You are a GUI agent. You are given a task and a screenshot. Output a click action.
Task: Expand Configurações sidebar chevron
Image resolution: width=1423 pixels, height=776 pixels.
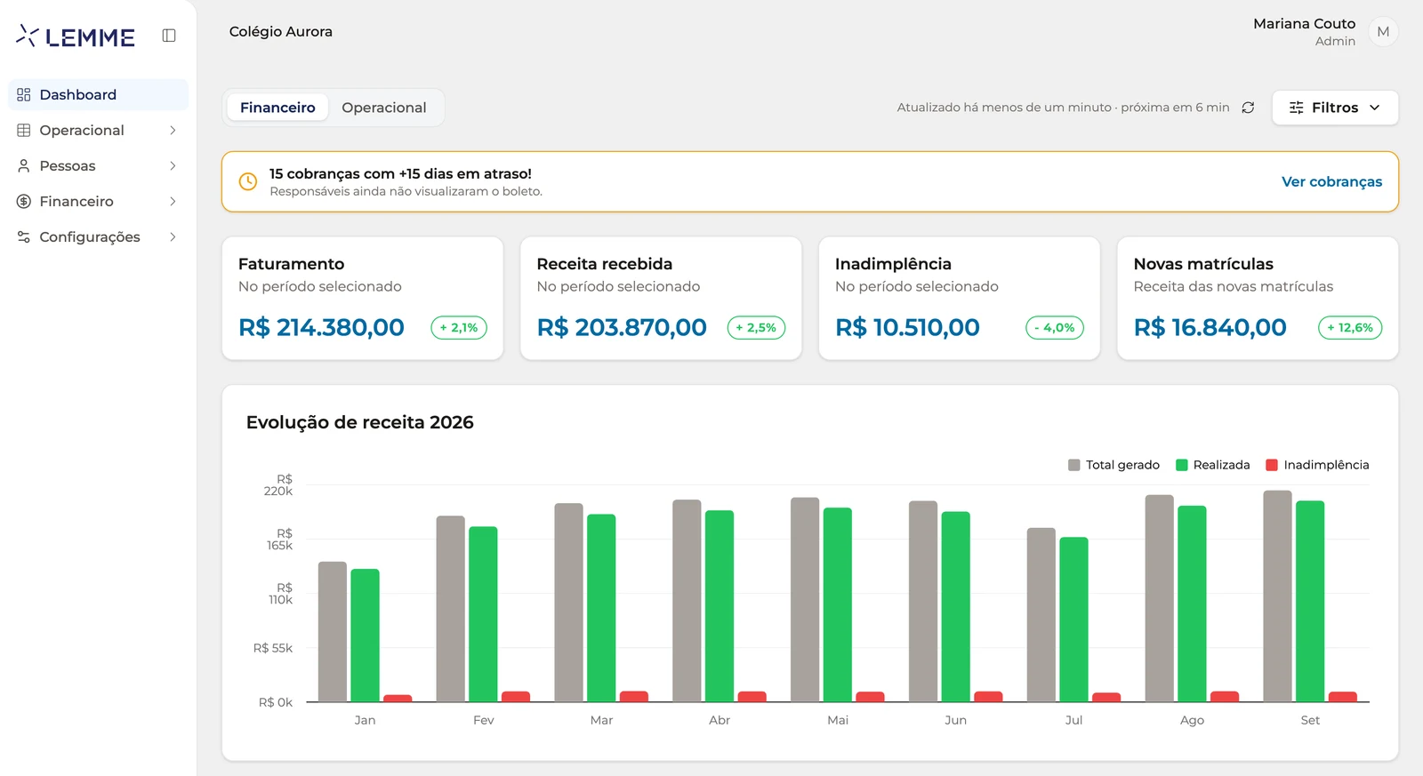pyautogui.click(x=173, y=237)
